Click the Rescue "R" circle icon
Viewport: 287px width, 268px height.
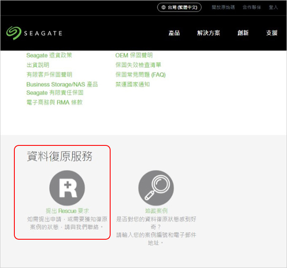[67, 188]
